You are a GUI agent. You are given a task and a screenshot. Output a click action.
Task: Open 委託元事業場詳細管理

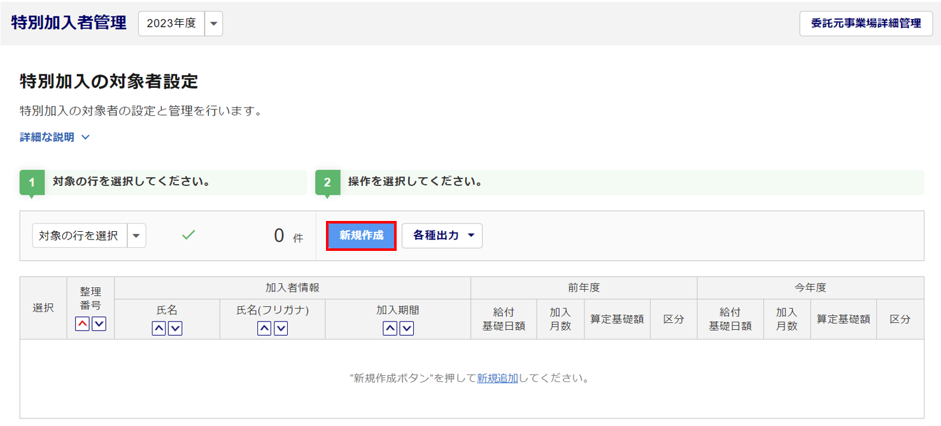click(x=866, y=24)
